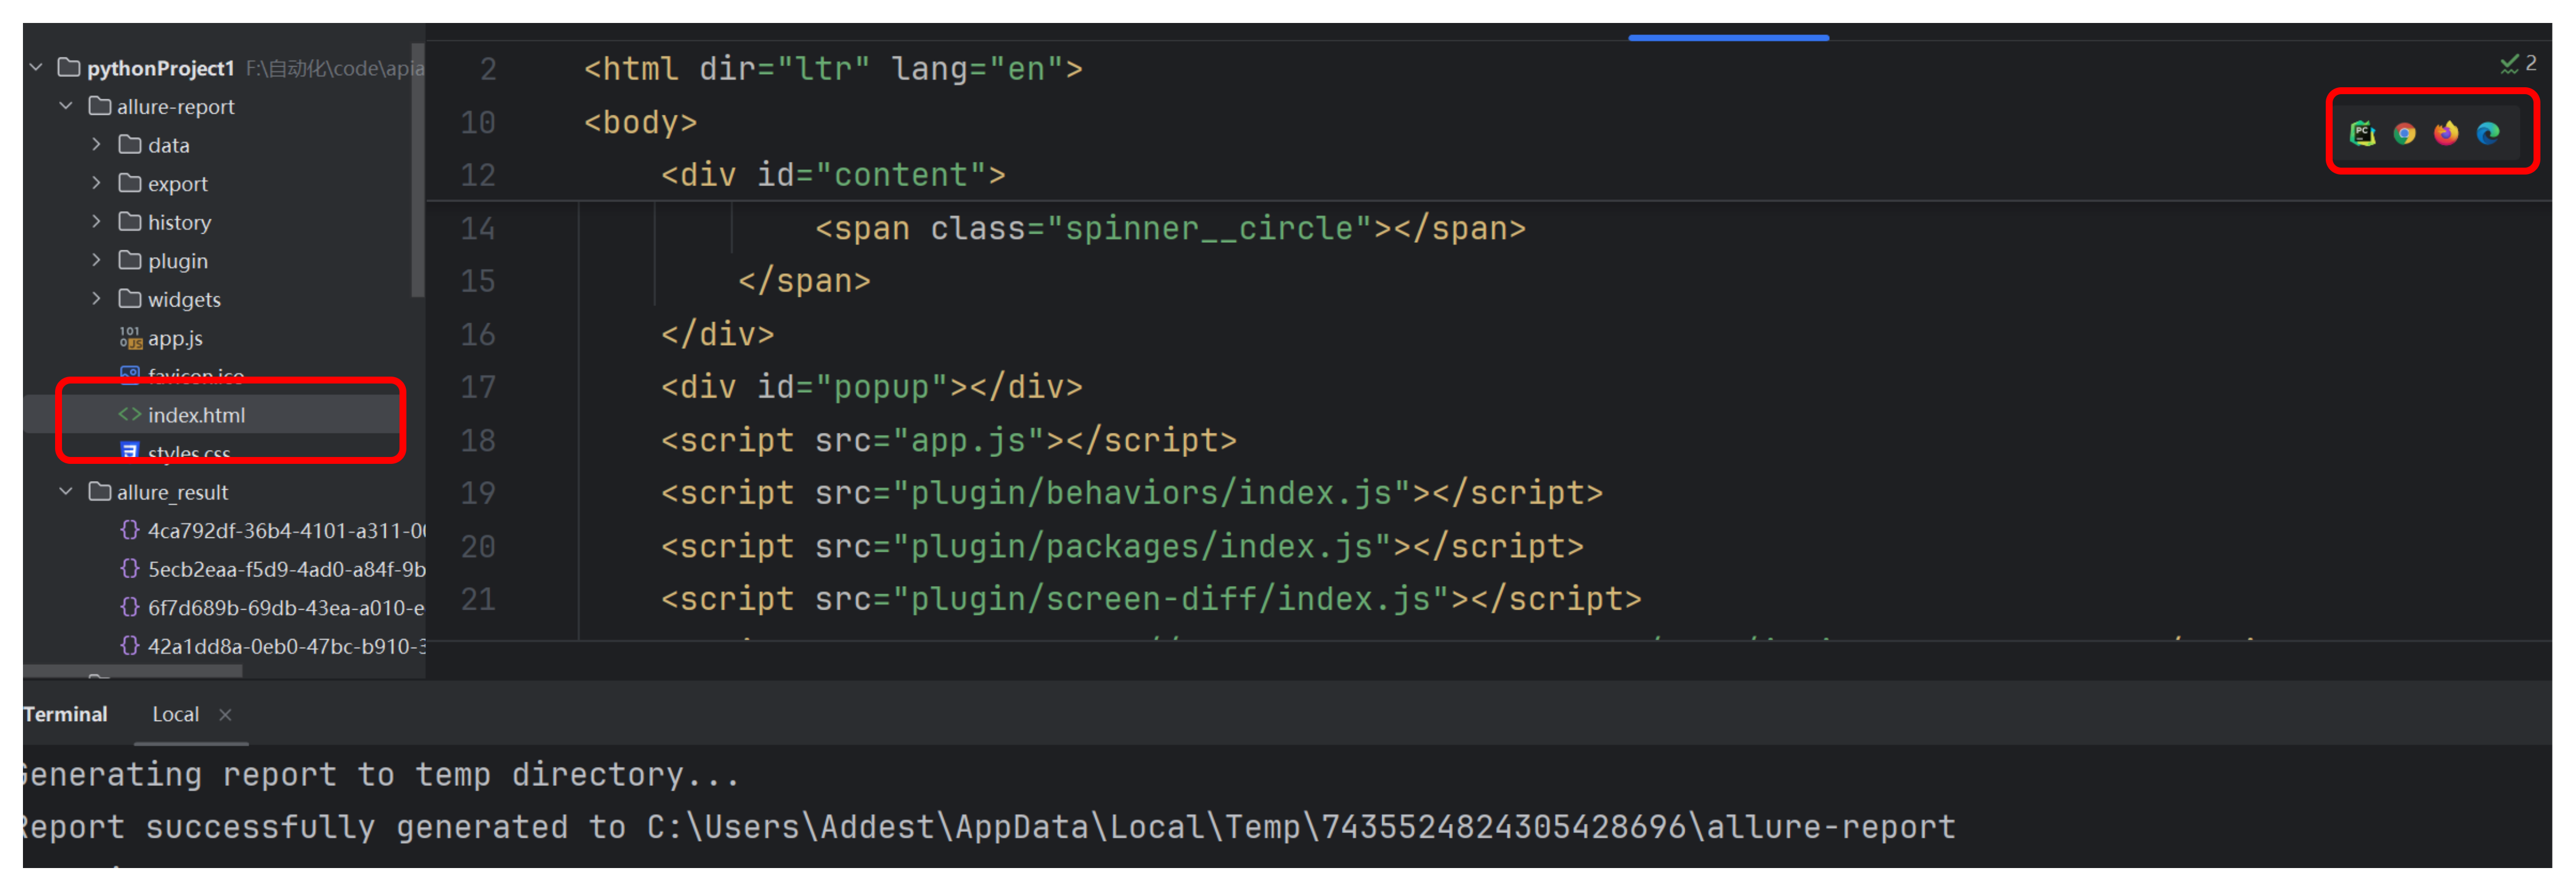Select the pythonProject1 project root
This screenshot has width=2576, height=891.
click(x=160, y=68)
